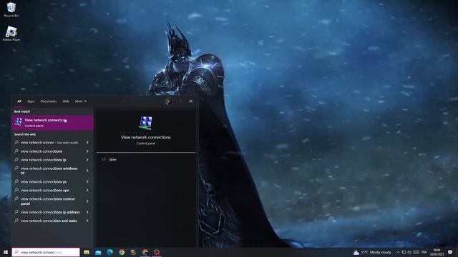Click the large Control Panel icon in the preview pane
The width and height of the screenshot is (458, 257).
click(x=146, y=123)
